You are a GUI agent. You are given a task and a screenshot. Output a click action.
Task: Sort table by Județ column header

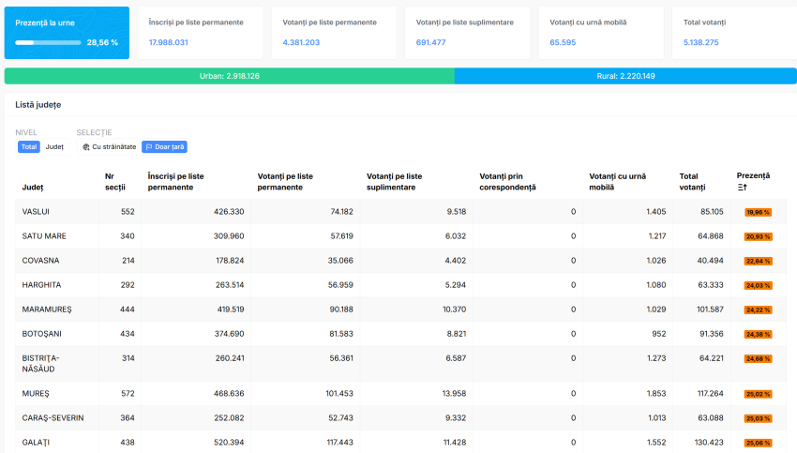pyautogui.click(x=32, y=188)
